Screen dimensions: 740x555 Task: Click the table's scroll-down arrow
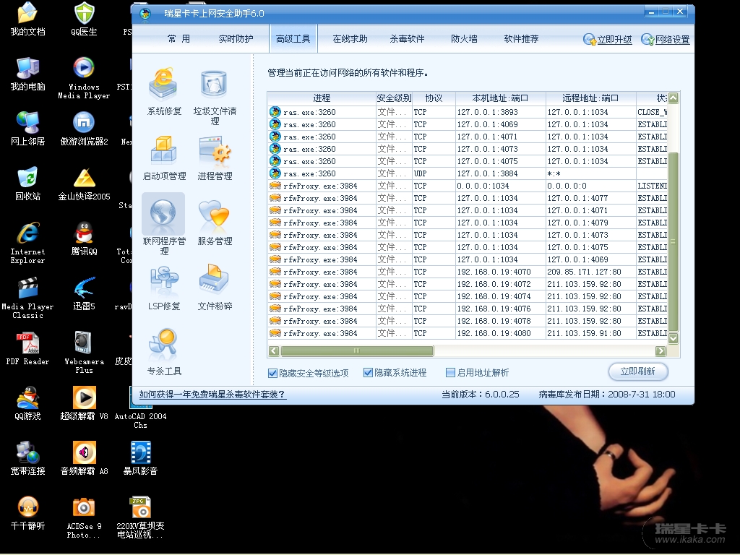[673, 338]
